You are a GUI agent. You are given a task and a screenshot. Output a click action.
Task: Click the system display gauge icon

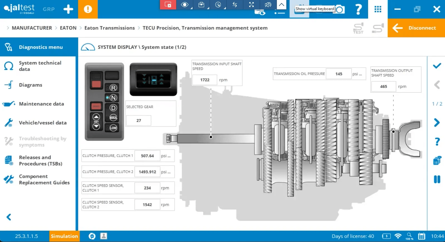point(88,47)
